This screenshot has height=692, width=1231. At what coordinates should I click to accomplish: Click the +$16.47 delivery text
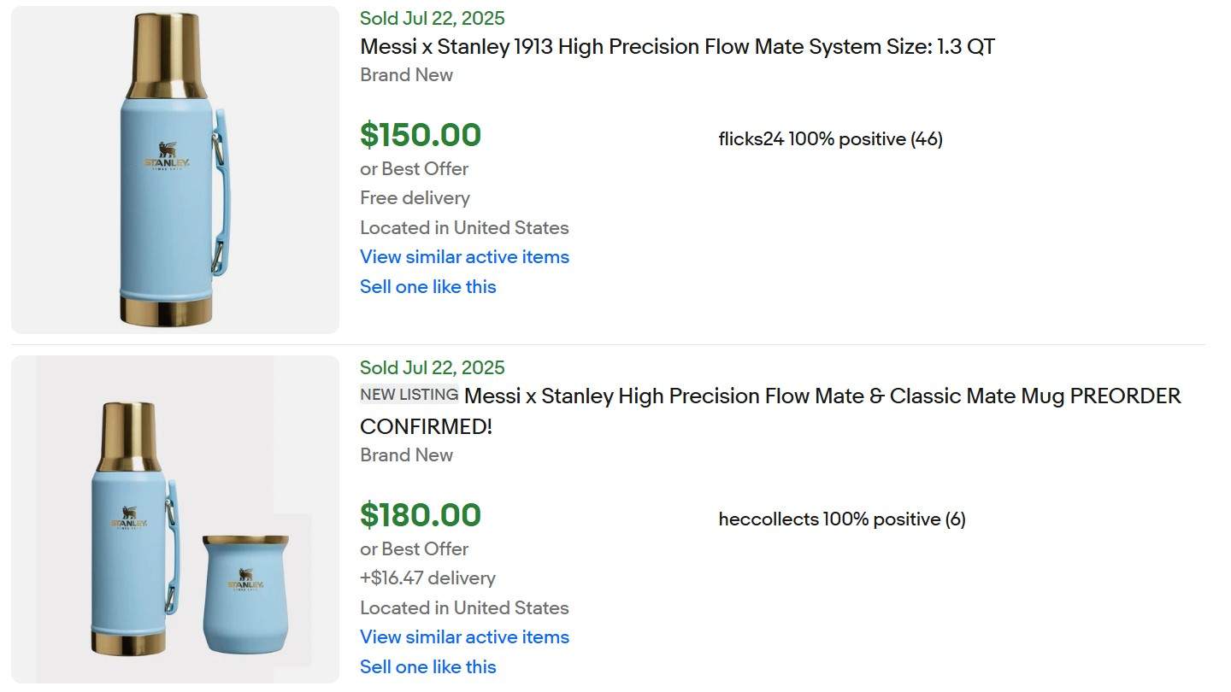[x=427, y=578]
